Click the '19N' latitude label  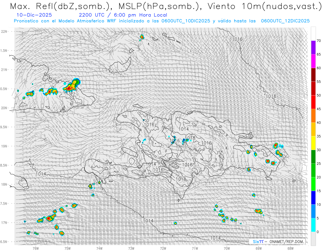(4, 146)
